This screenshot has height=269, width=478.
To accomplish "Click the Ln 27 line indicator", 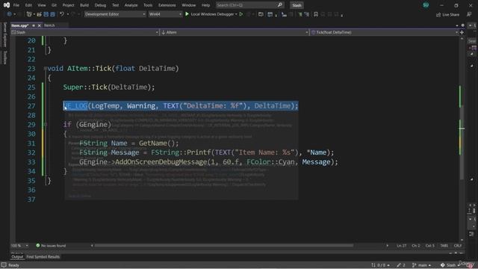I will (402, 246).
